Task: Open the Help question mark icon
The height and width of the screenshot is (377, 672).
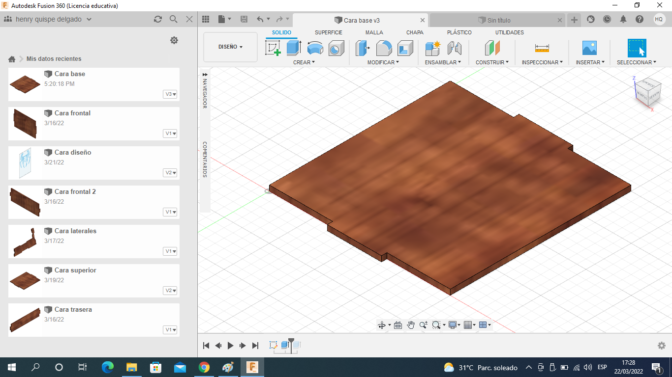Action: [x=640, y=19]
